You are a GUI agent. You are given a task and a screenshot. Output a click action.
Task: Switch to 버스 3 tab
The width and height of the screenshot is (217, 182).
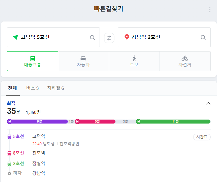(x=32, y=88)
